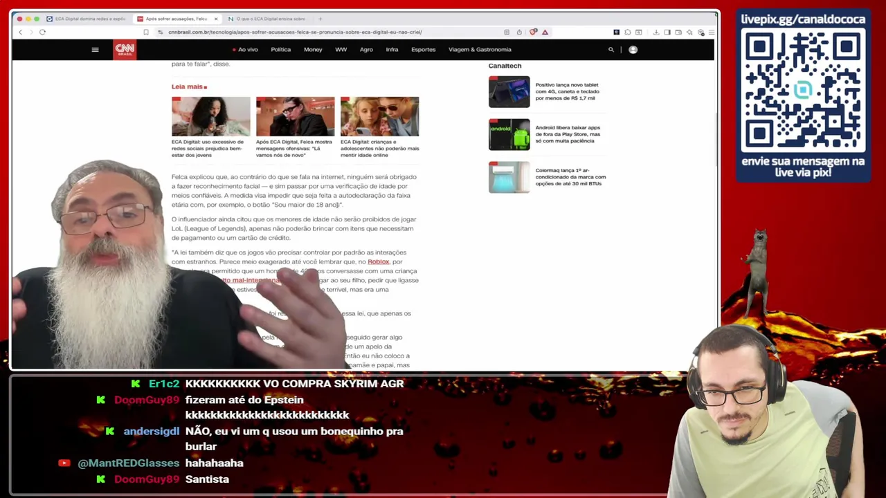Open the WW section

[x=341, y=50]
